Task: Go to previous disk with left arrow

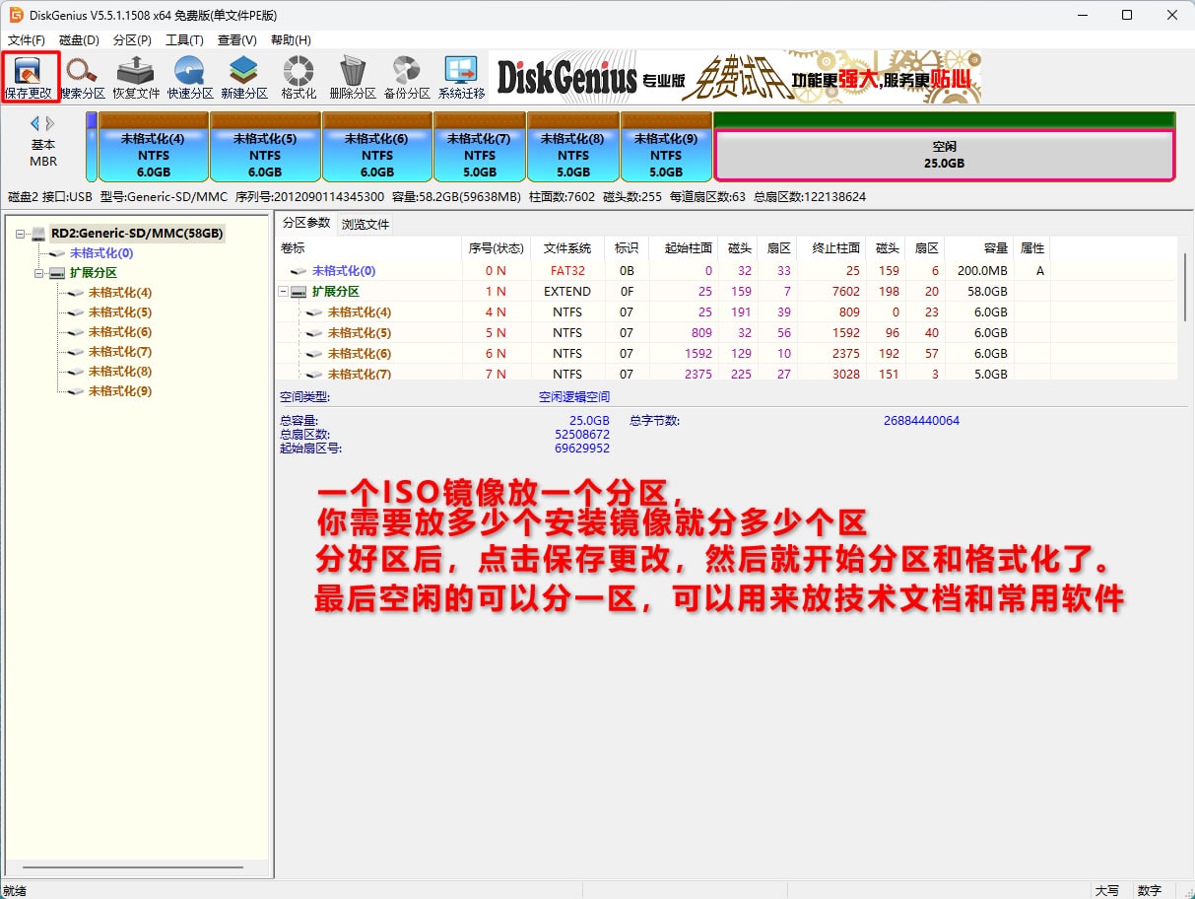Action: (34, 123)
